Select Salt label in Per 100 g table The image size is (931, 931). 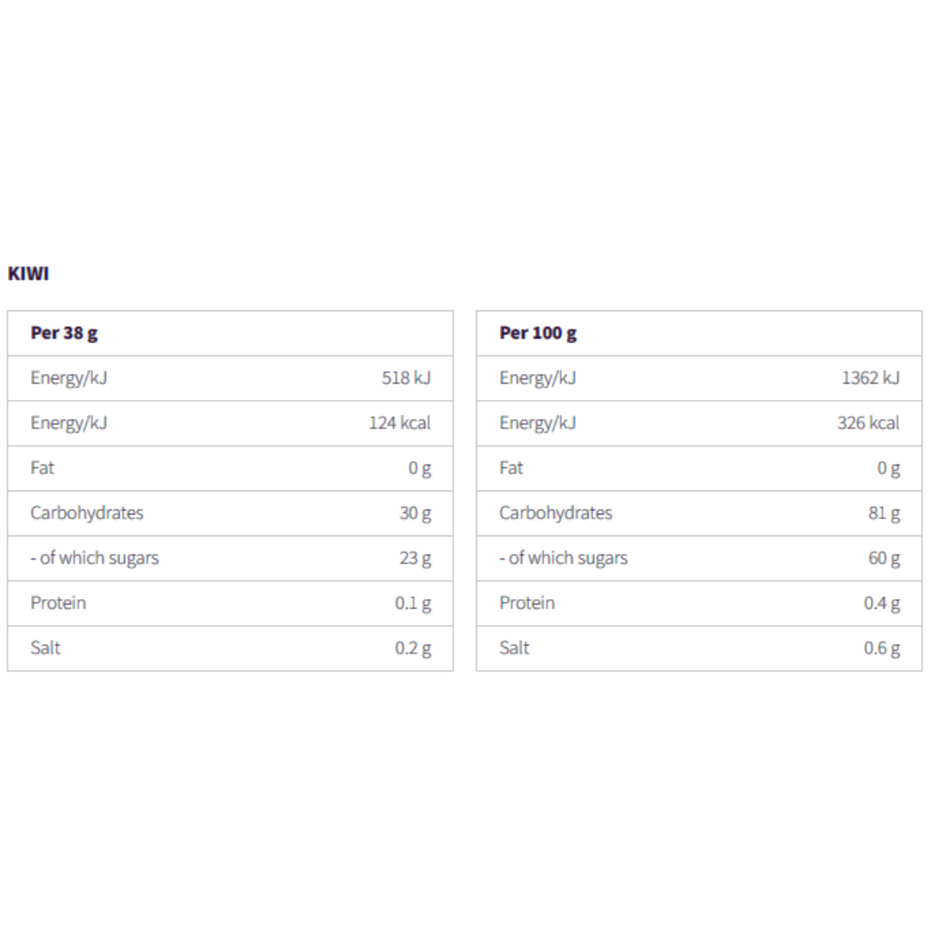click(514, 647)
